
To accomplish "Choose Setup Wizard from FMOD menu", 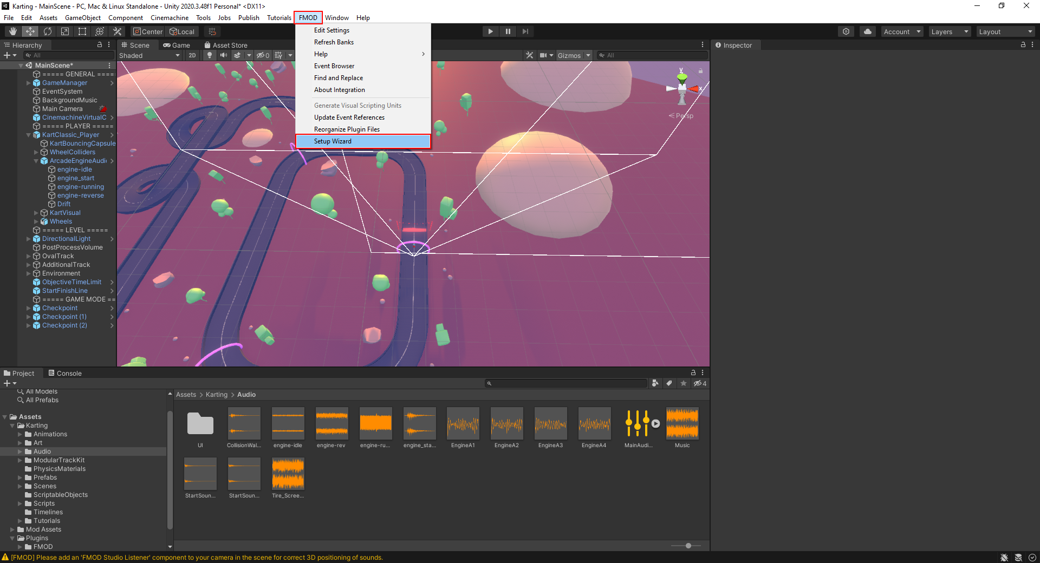I will pyautogui.click(x=363, y=141).
